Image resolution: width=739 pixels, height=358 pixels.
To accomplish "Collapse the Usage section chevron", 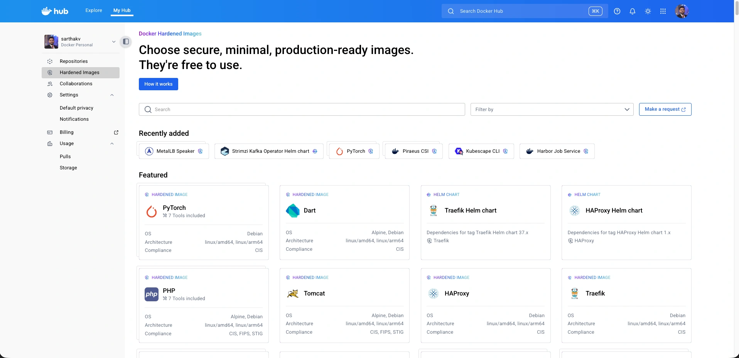I will (x=112, y=144).
